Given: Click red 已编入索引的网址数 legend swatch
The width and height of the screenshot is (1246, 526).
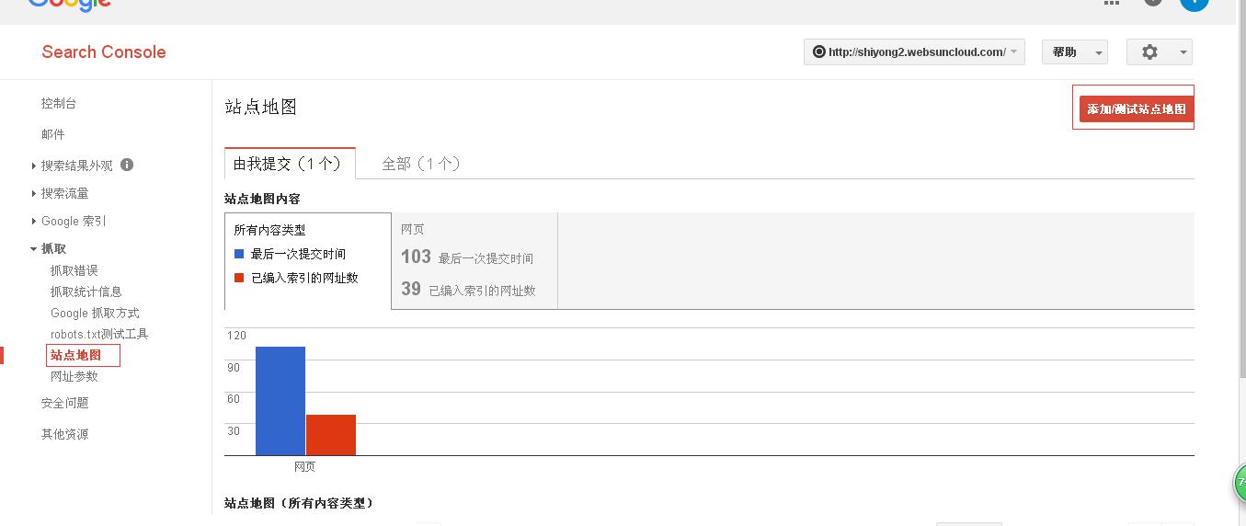Looking at the screenshot, I should click(239, 278).
